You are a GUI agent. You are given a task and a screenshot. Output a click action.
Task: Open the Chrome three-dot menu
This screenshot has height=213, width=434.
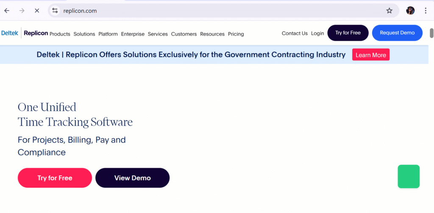pos(426,11)
